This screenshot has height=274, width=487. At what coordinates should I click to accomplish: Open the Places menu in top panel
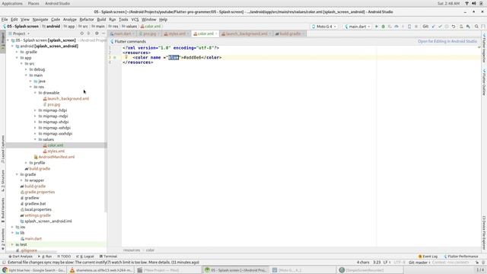coord(33,3)
